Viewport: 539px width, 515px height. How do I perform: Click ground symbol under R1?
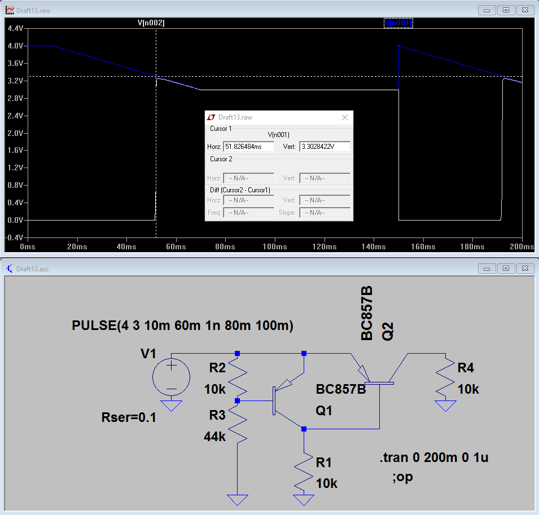pos(304,500)
